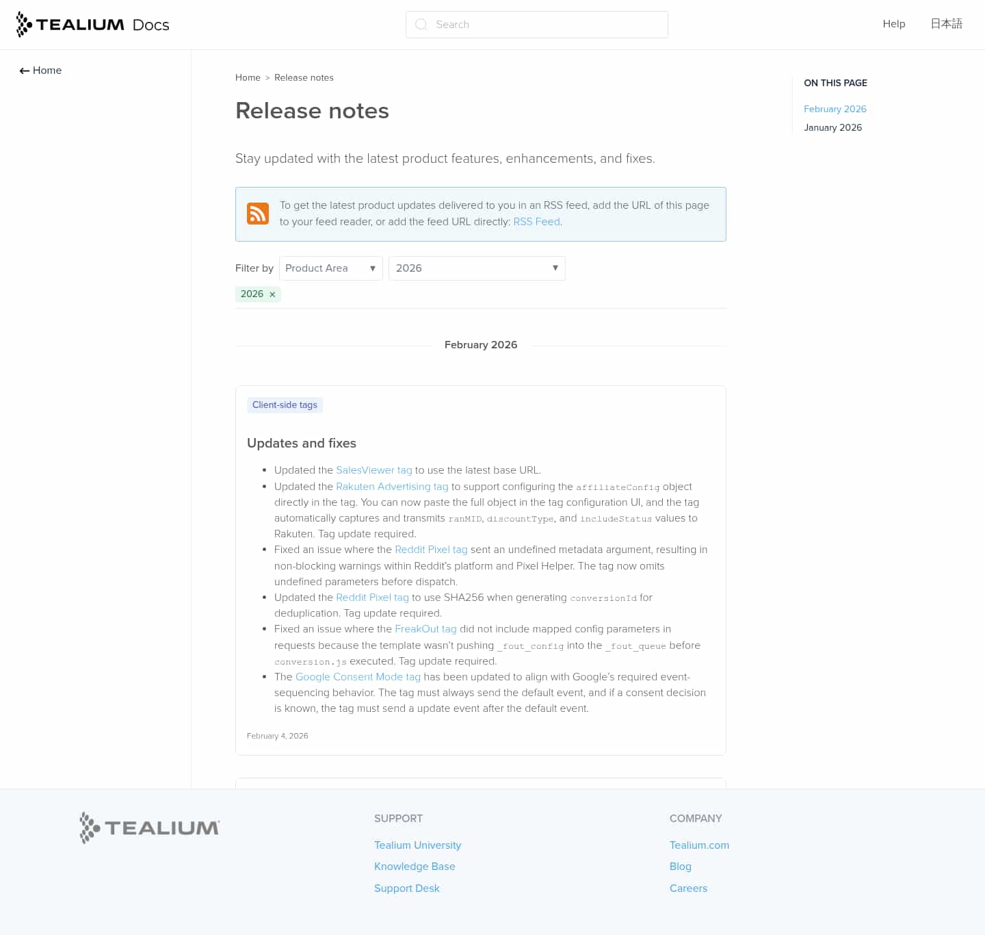
Task: Open the RSS Feed link
Action: coord(537,222)
